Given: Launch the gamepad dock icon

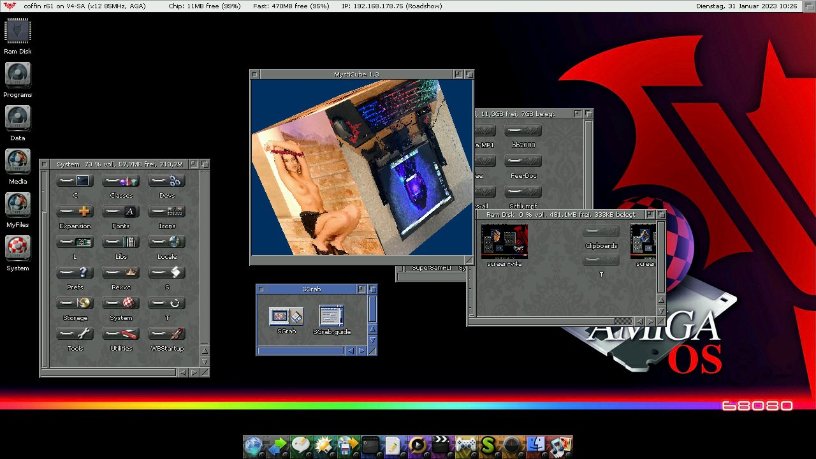Looking at the screenshot, I should tap(465, 446).
